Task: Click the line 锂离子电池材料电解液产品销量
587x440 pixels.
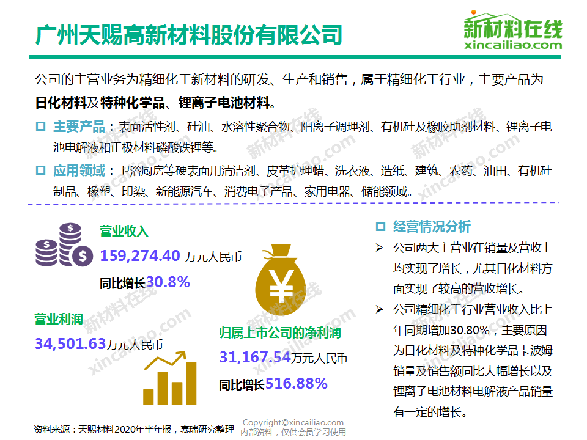Action: coord(473,392)
